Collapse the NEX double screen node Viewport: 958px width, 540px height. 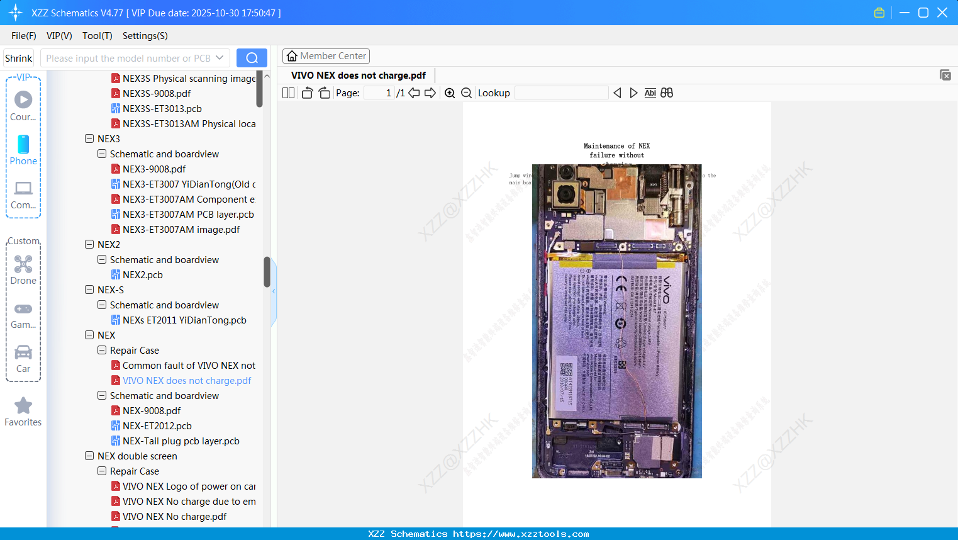(x=89, y=456)
